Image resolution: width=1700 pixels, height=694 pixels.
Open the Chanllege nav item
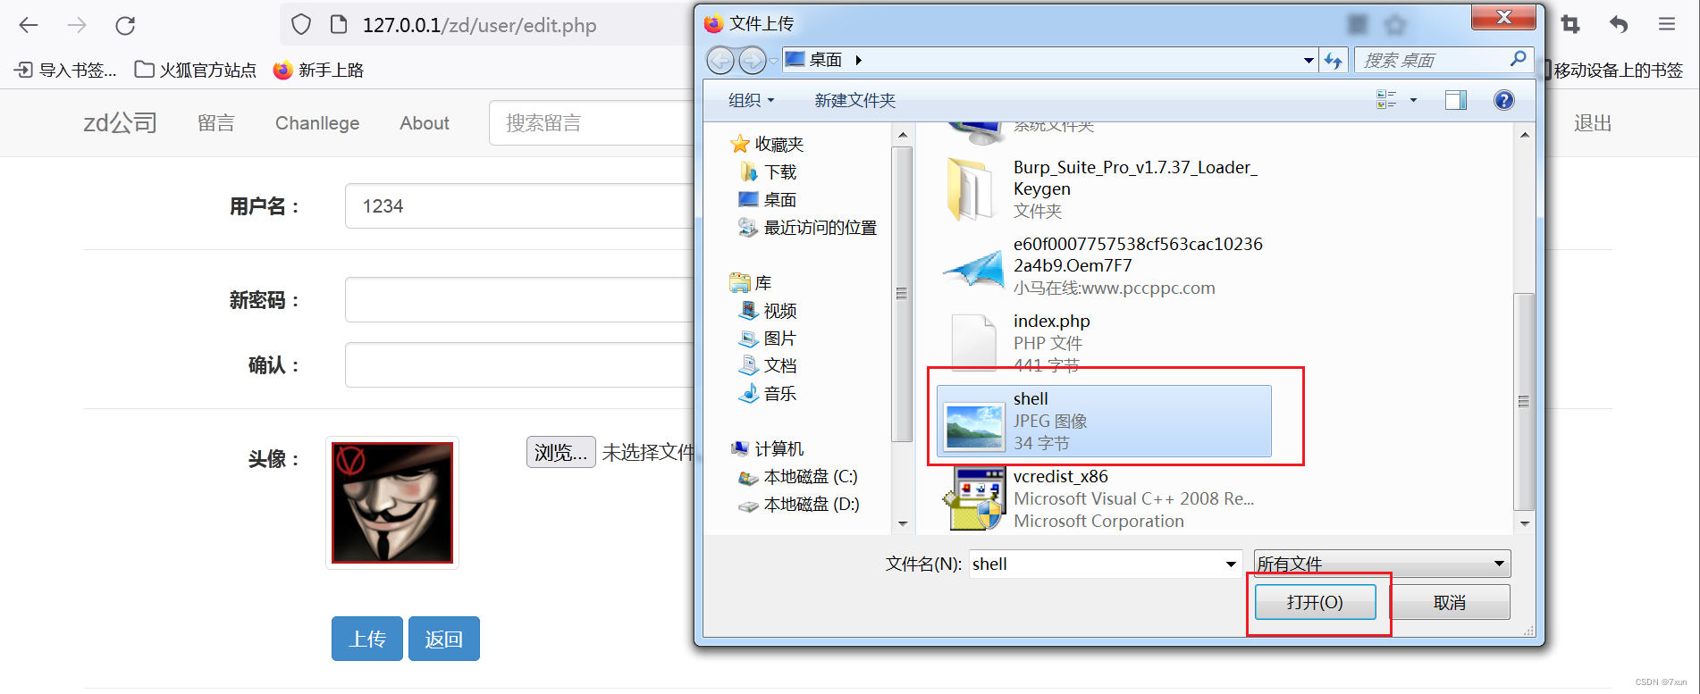[317, 123]
